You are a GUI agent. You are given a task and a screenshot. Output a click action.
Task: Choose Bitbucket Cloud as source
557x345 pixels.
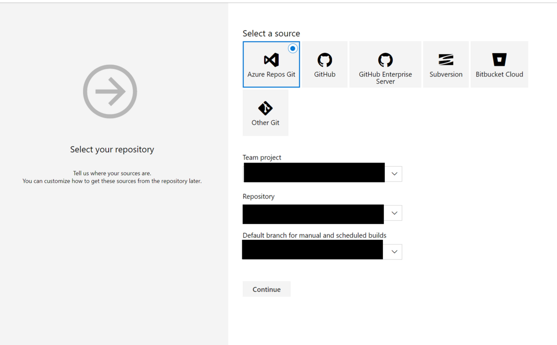pyautogui.click(x=499, y=64)
